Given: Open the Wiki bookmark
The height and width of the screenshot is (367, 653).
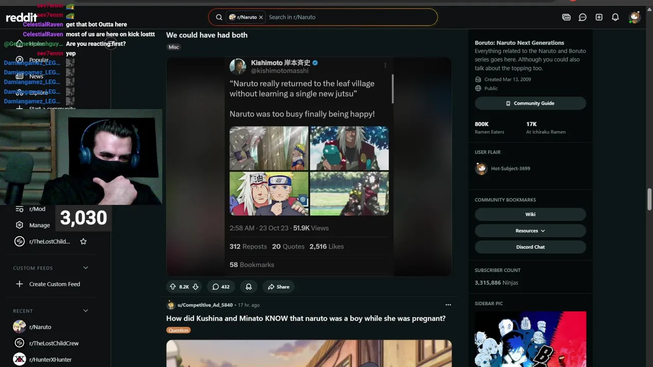Looking at the screenshot, I should (x=530, y=214).
